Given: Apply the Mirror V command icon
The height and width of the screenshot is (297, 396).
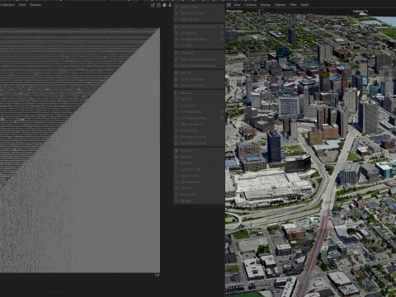Looking at the screenshot, I should point(177,99).
